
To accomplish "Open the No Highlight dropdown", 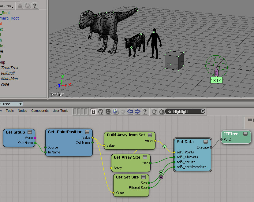I will coord(185,112).
